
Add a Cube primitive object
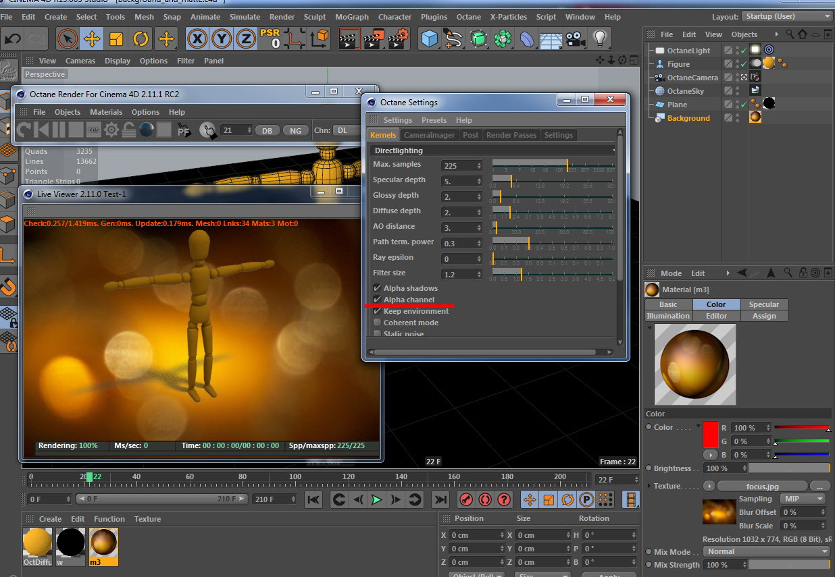[x=429, y=38]
